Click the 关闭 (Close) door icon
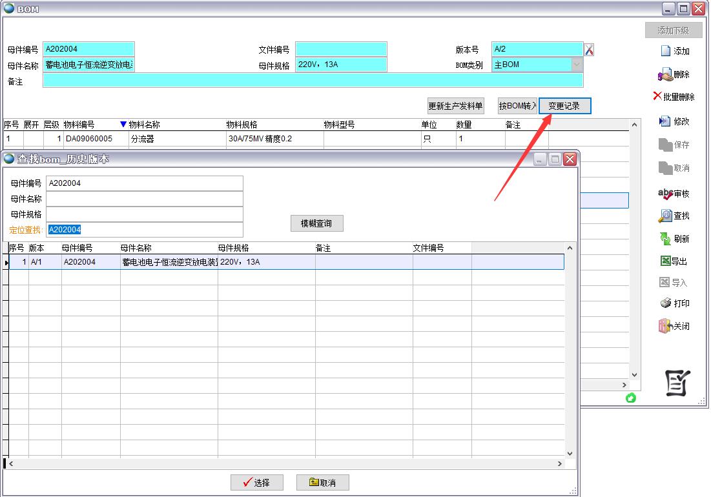711x497 pixels. point(665,326)
